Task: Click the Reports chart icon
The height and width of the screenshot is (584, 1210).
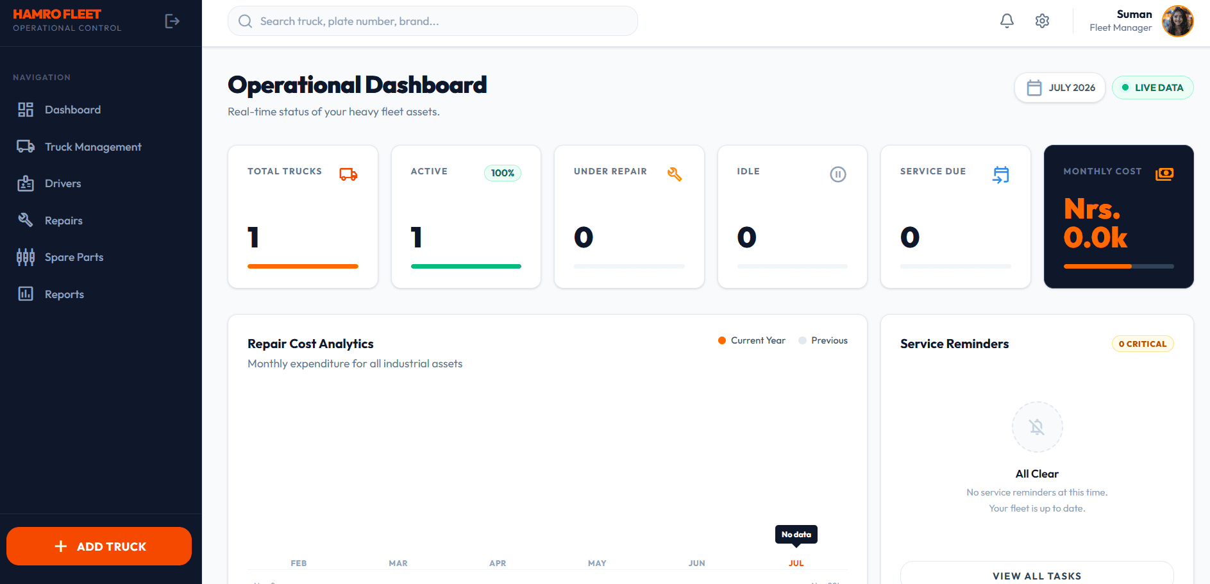Action: [26, 294]
